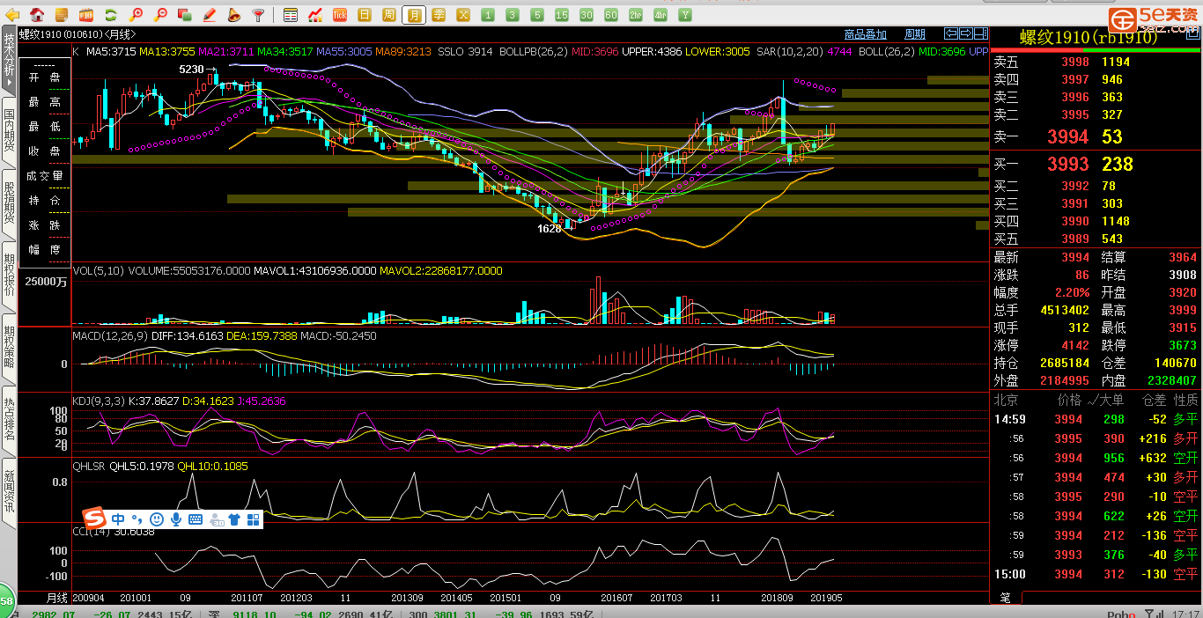Select the 60-minute period button
This screenshot has height=618, width=1203.
[611, 15]
